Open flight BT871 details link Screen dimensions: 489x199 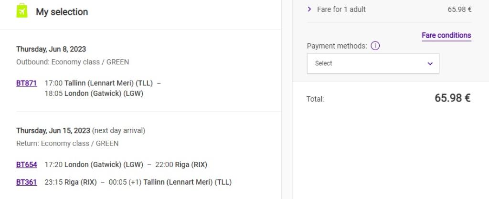26,83
